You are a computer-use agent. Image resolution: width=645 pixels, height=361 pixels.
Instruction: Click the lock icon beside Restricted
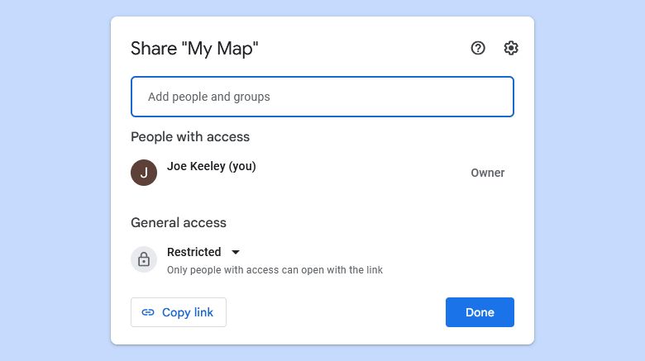(x=144, y=259)
